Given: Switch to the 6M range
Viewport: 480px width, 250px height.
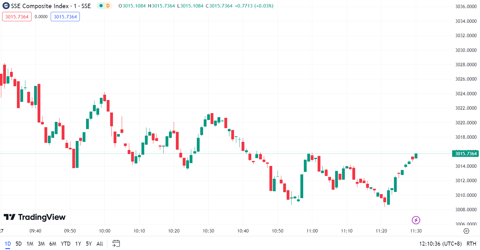Looking at the screenshot, I should [53, 244].
